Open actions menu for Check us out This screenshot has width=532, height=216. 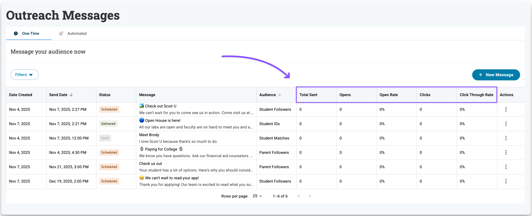[506, 167]
